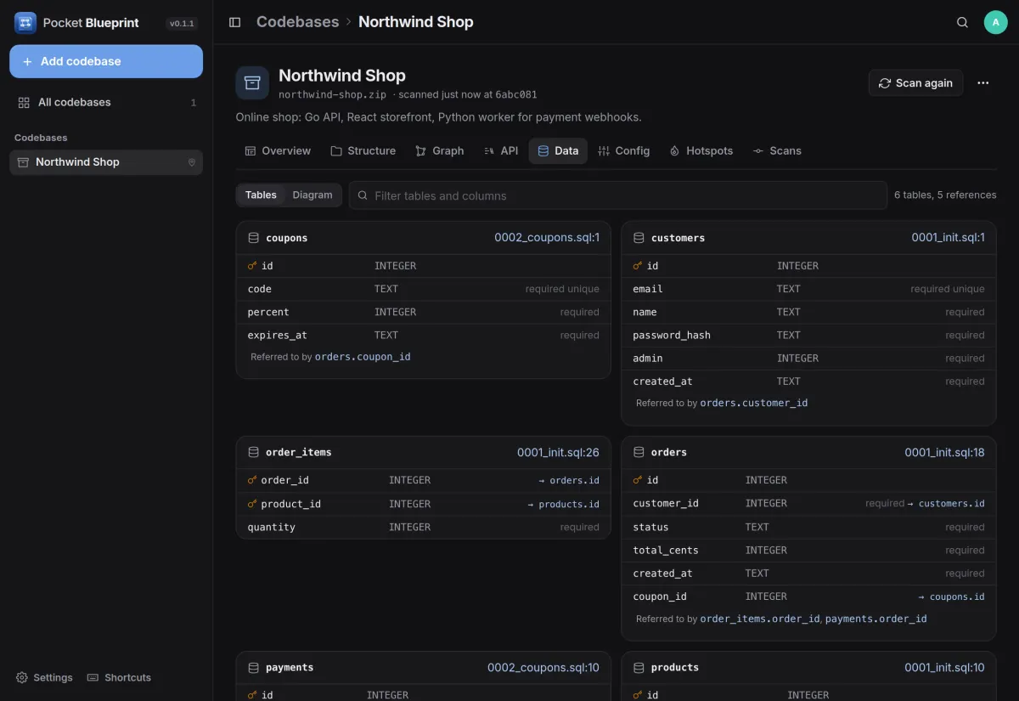This screenshot has height=701, width=1019.
Task: Click the key icon beside product_id
Action: click(252, 504)
